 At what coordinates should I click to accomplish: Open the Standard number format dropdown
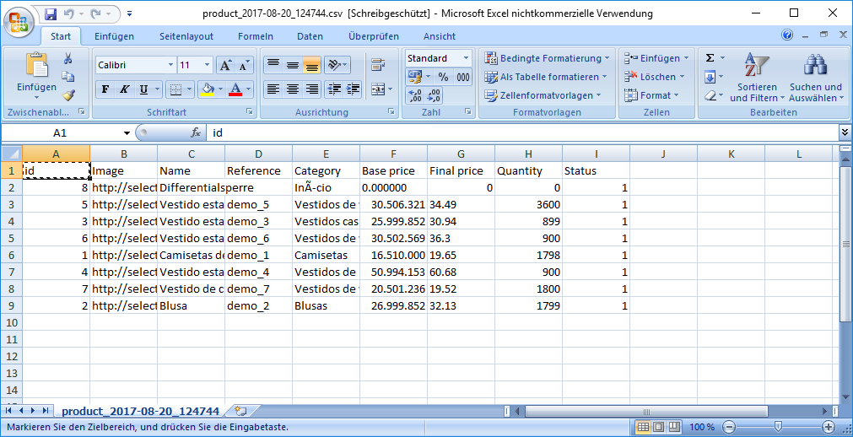[x=467, y=57]
